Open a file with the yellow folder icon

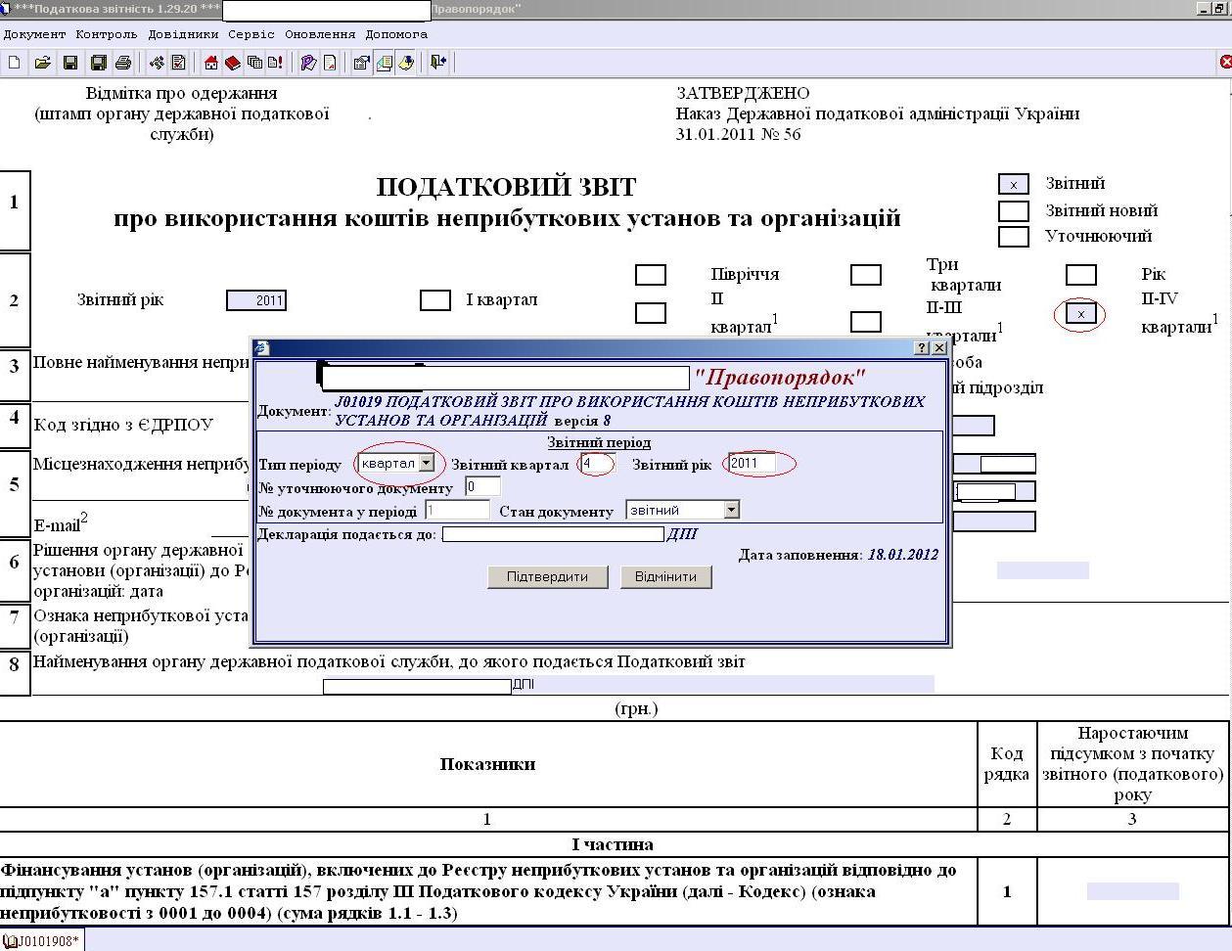click(x=42, y=63)
